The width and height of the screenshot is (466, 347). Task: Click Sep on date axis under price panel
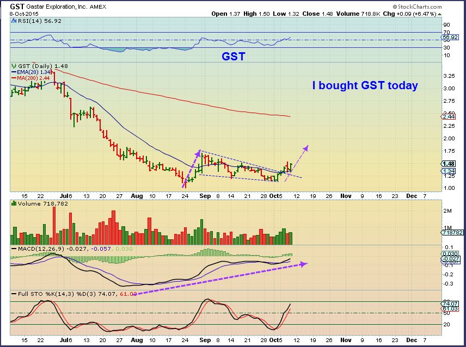[x=205, y=196]
